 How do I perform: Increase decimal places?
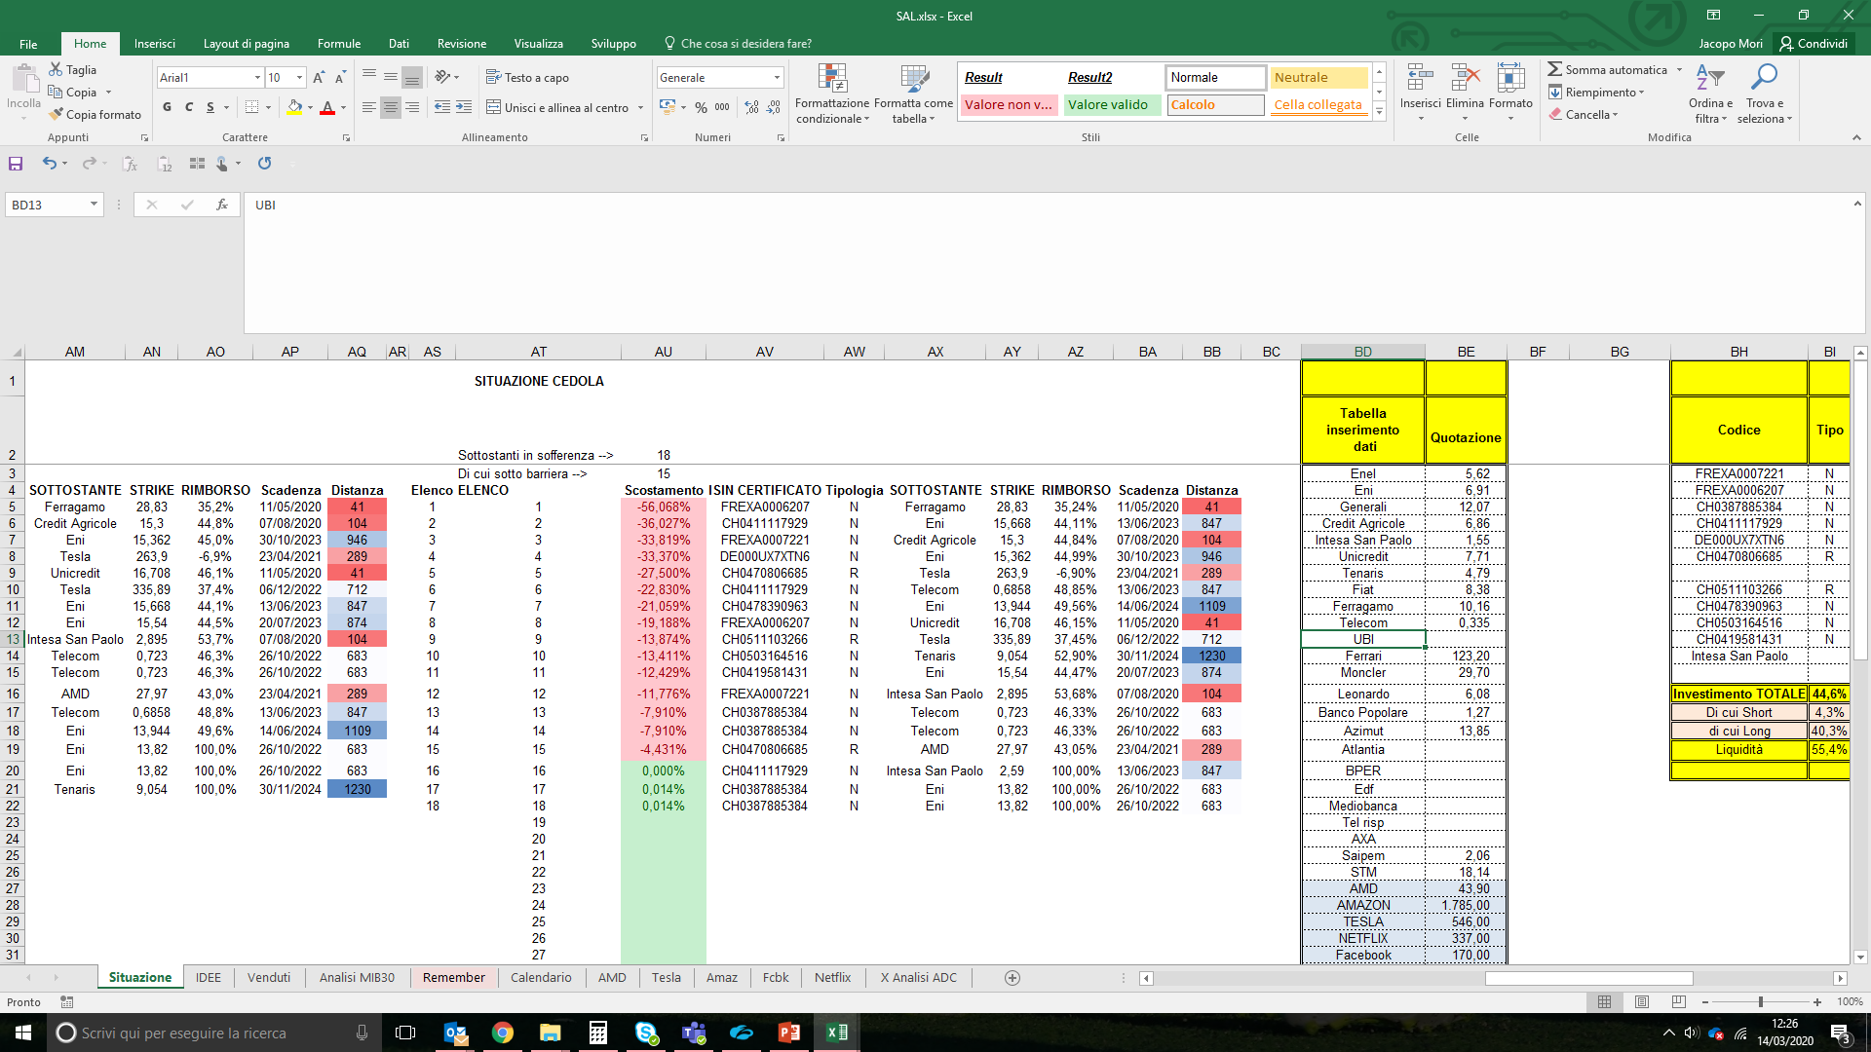[751, 107]
